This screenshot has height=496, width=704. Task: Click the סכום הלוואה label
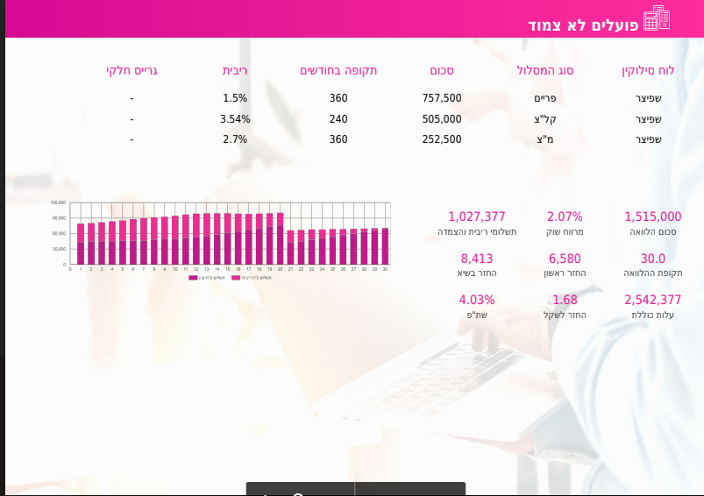(x=652, y=231)
